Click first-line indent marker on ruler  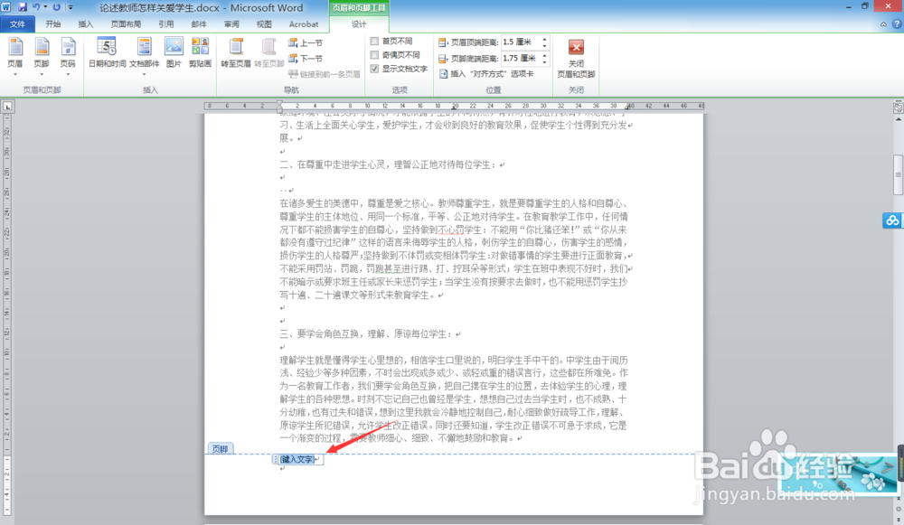pyautogui.click(x=279, y=103)
